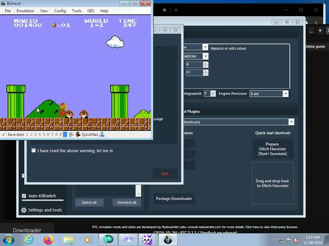Image resolution: width=329 pixels, height=246 pixels.
Task: Open Windows Explorer folder icon on taskbar
Action: point(68,240)
